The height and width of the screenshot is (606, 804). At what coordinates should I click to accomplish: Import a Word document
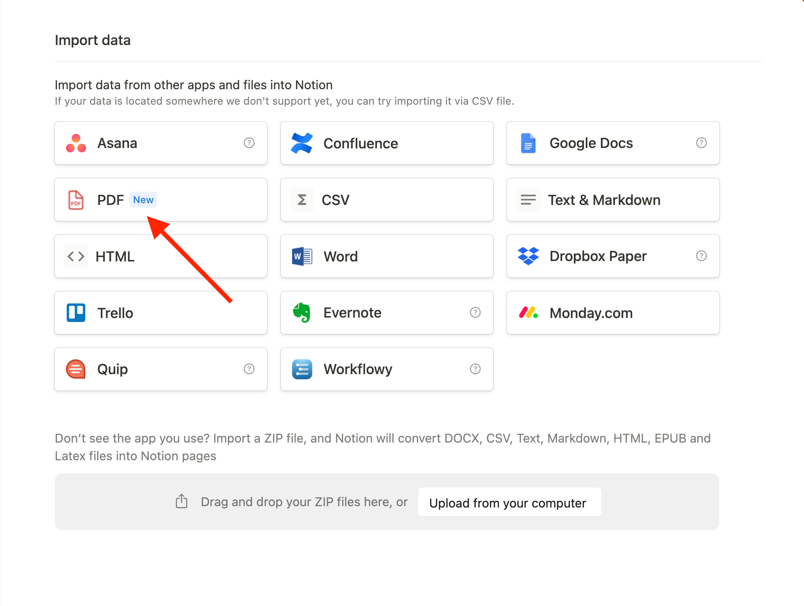(x=387, y=256)
